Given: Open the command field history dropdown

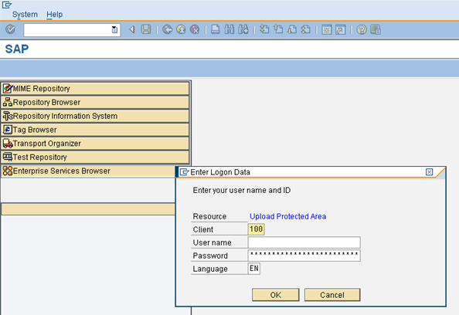Looking at the screenshot, I should (114, 29).
